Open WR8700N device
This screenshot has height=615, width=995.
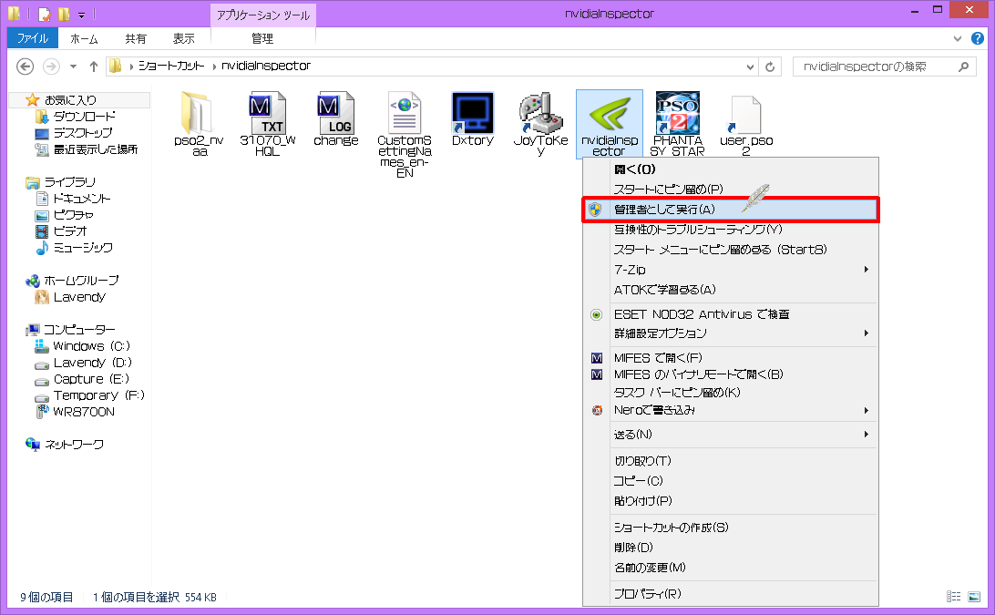coord(84,412)
